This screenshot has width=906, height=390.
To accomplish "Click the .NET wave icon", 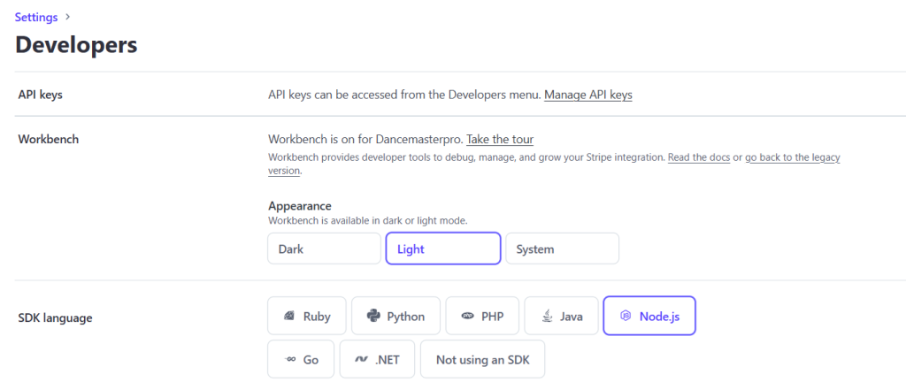I will pos(361,360).
